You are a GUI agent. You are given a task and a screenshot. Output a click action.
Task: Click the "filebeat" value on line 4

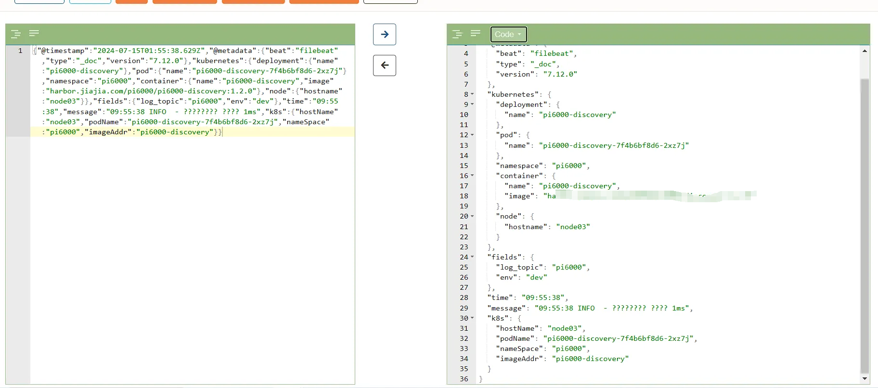coord(552,53)
